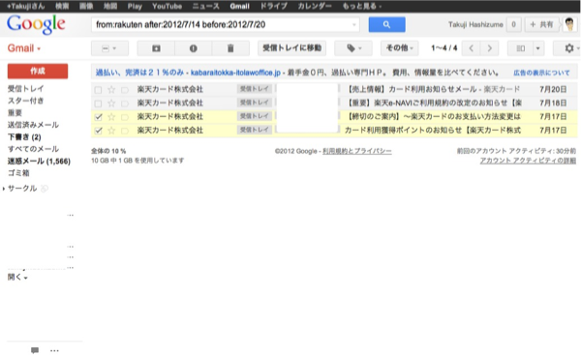Open 検索 in top navigation bar
Screen dimensions: 581x356
(62, 6)
